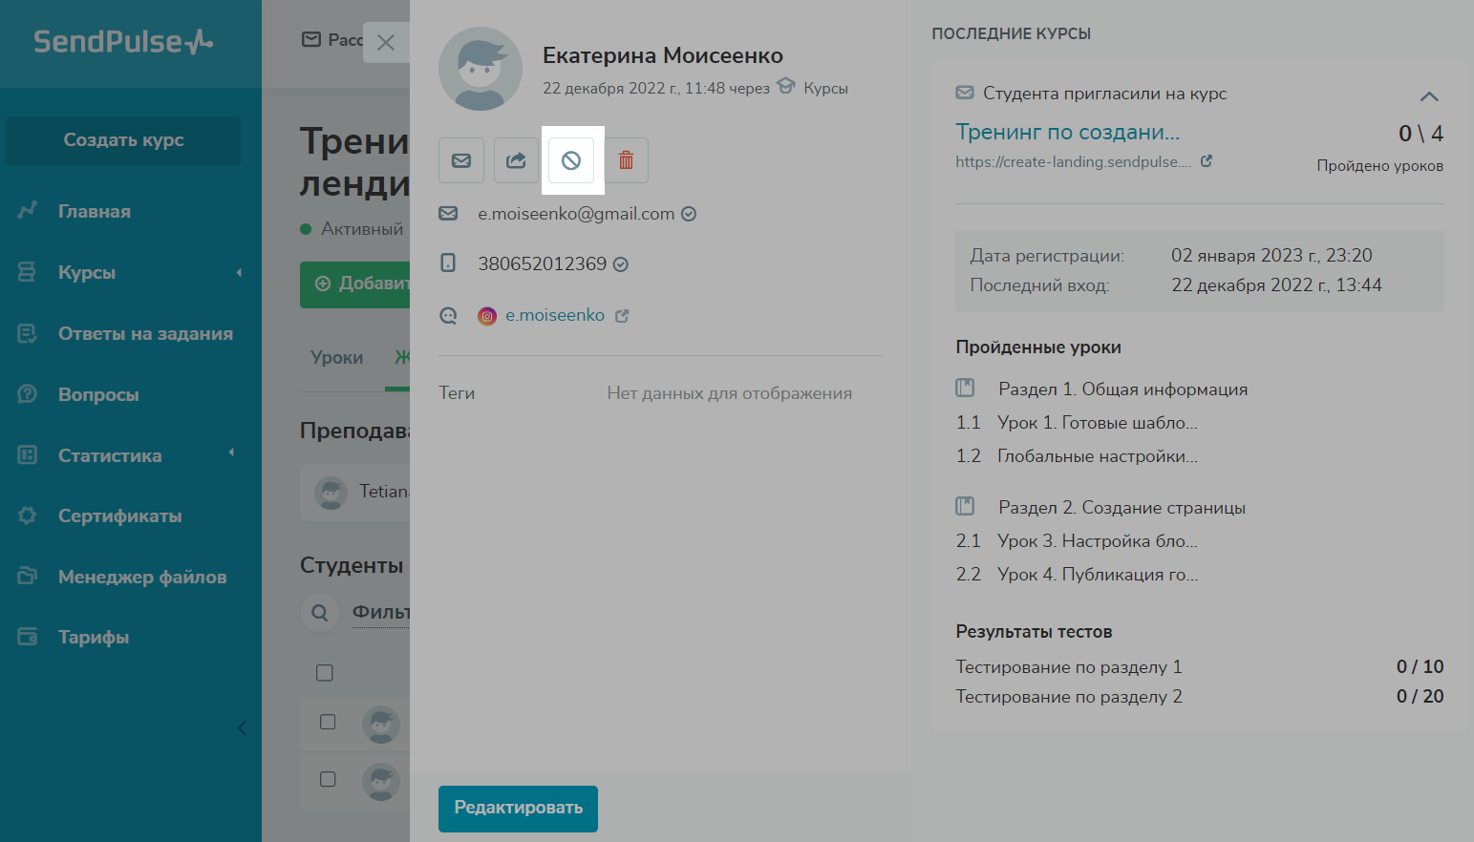Click the Редактировать button
The height and width of the screenshot is (842, 1474).
tap(518, 809)
